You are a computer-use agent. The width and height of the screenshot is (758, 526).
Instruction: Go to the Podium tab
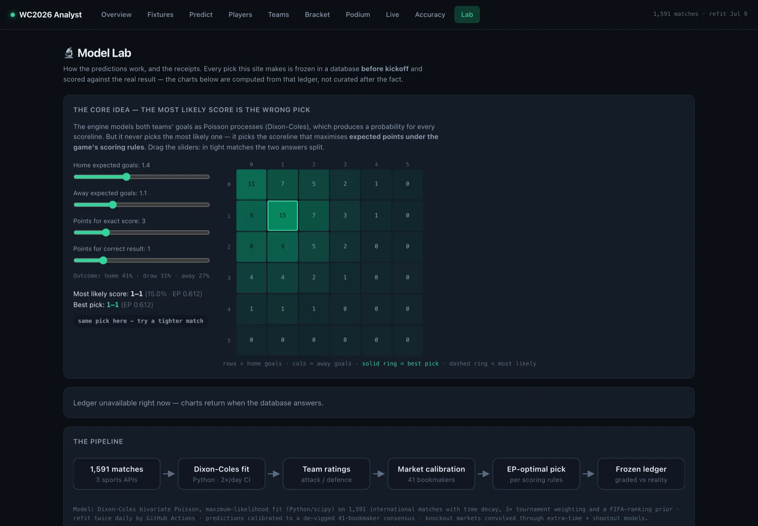pyautogui.click(x=358, y=15)
